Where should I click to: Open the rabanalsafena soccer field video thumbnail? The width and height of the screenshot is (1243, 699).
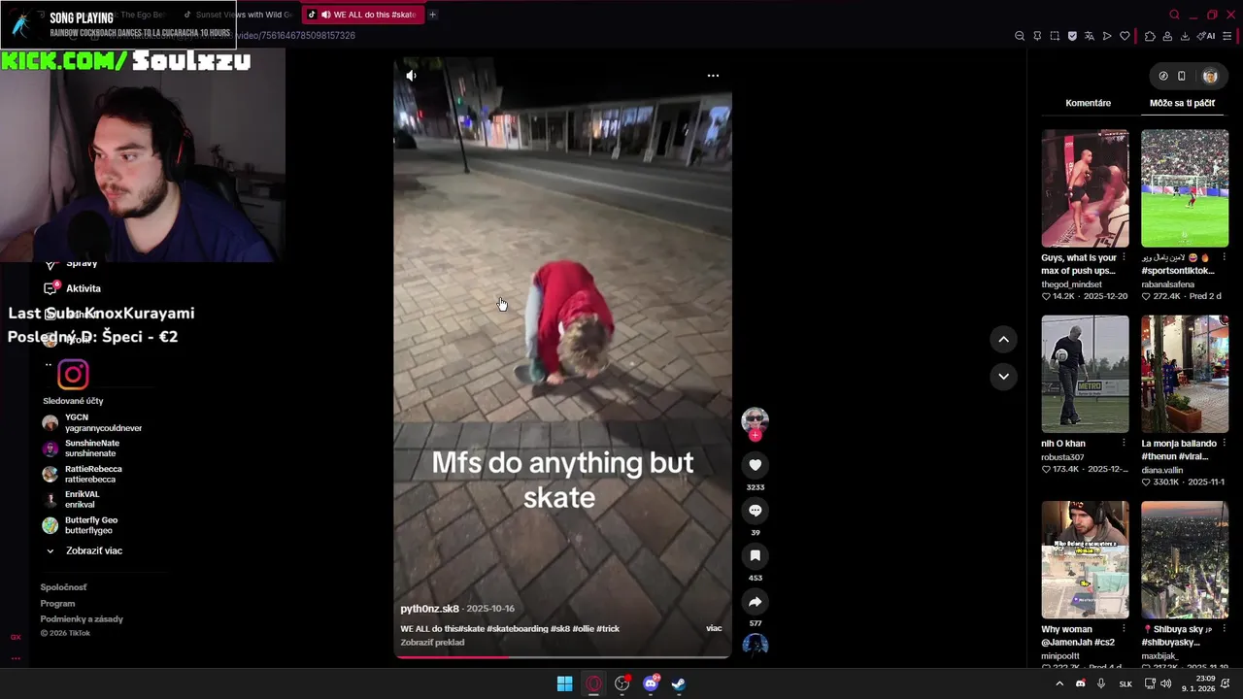point(1184,188)
